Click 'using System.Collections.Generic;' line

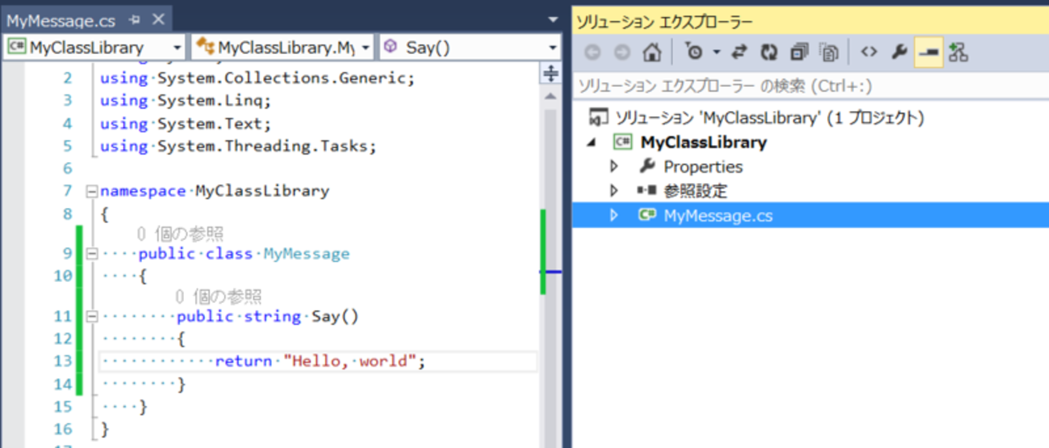[x=257, y=78]
